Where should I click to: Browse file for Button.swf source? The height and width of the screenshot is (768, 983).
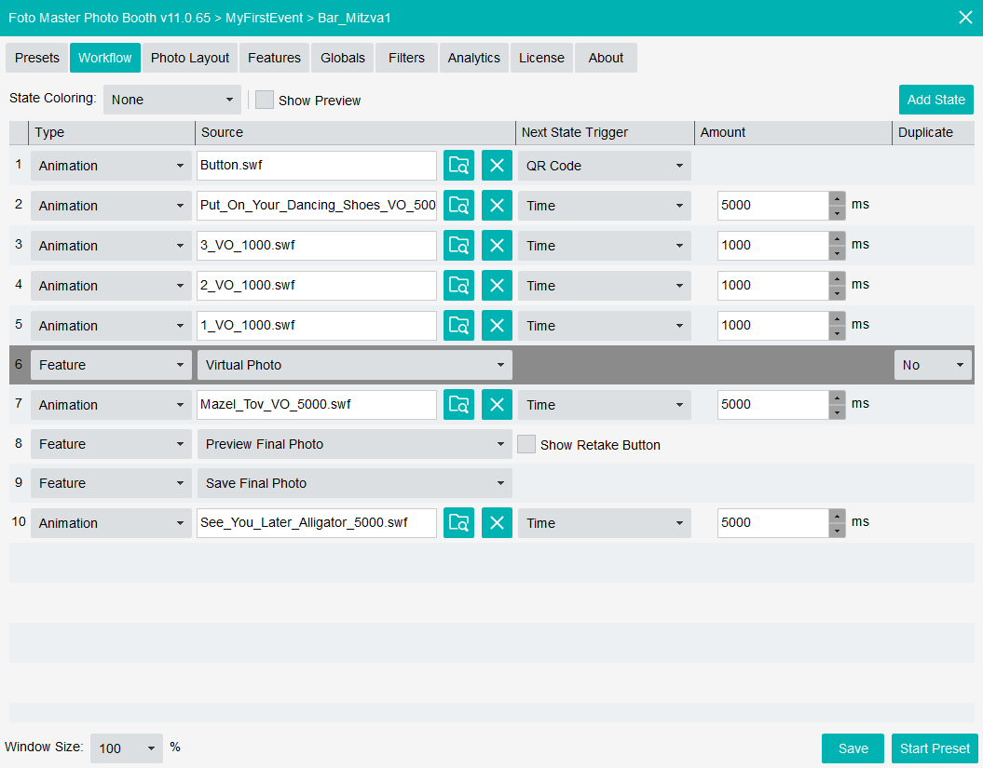[458, 166]
